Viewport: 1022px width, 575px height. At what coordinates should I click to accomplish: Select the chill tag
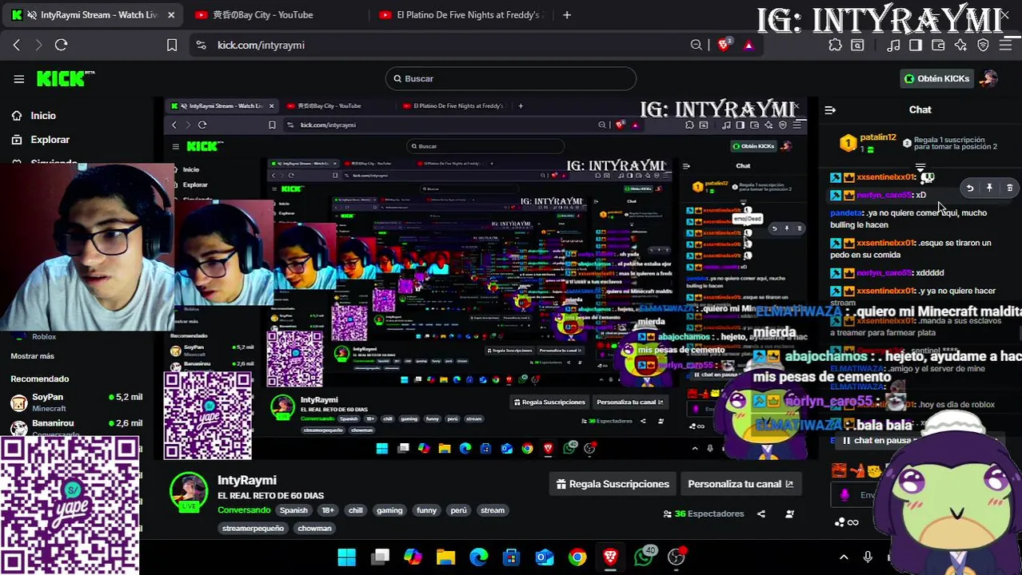point(356,510)
